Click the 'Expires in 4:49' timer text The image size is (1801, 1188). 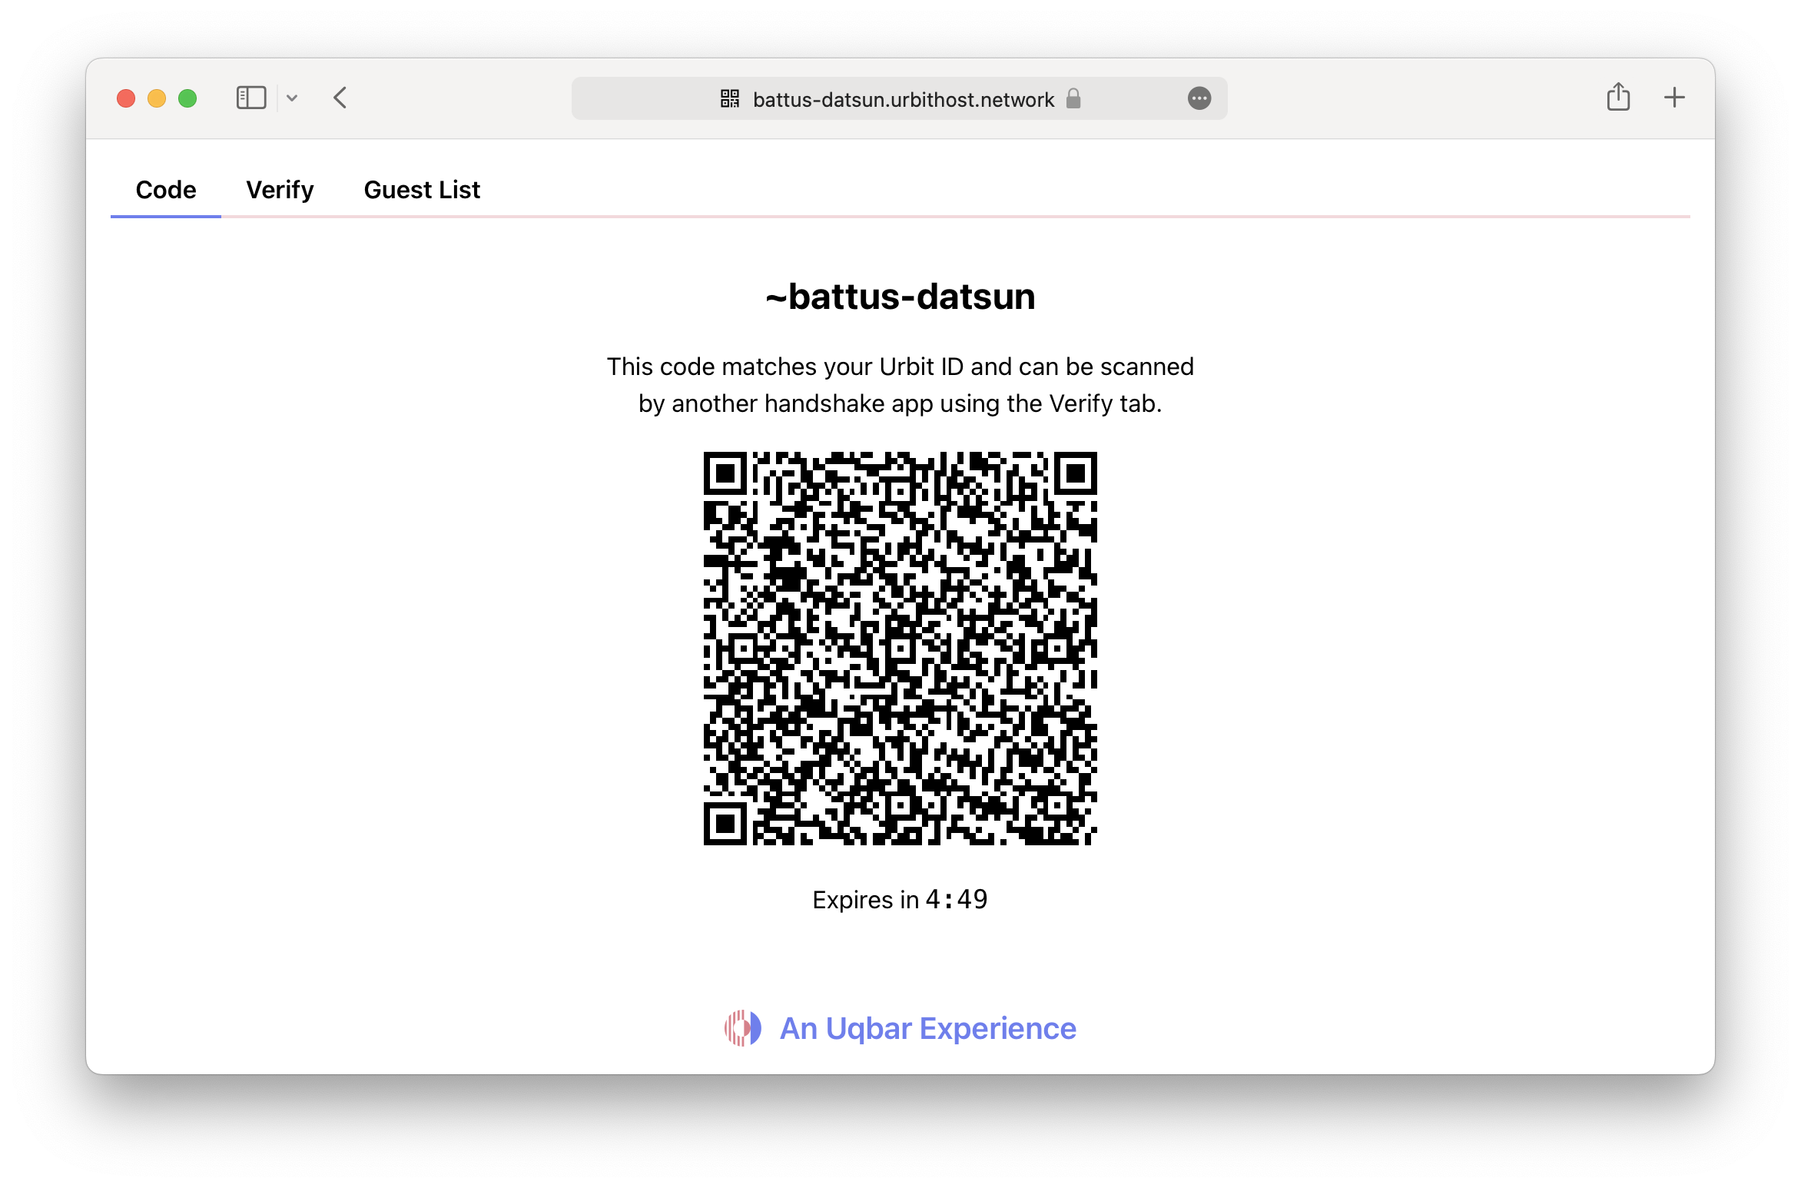(900, 899)
